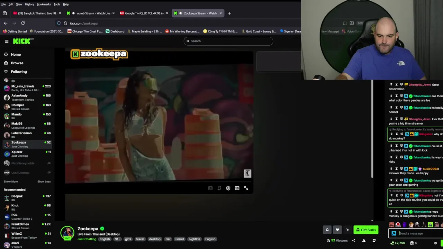Screen dimensions: 443x249
Task: Click the nightlife tag
Action: tap(195, 239)
